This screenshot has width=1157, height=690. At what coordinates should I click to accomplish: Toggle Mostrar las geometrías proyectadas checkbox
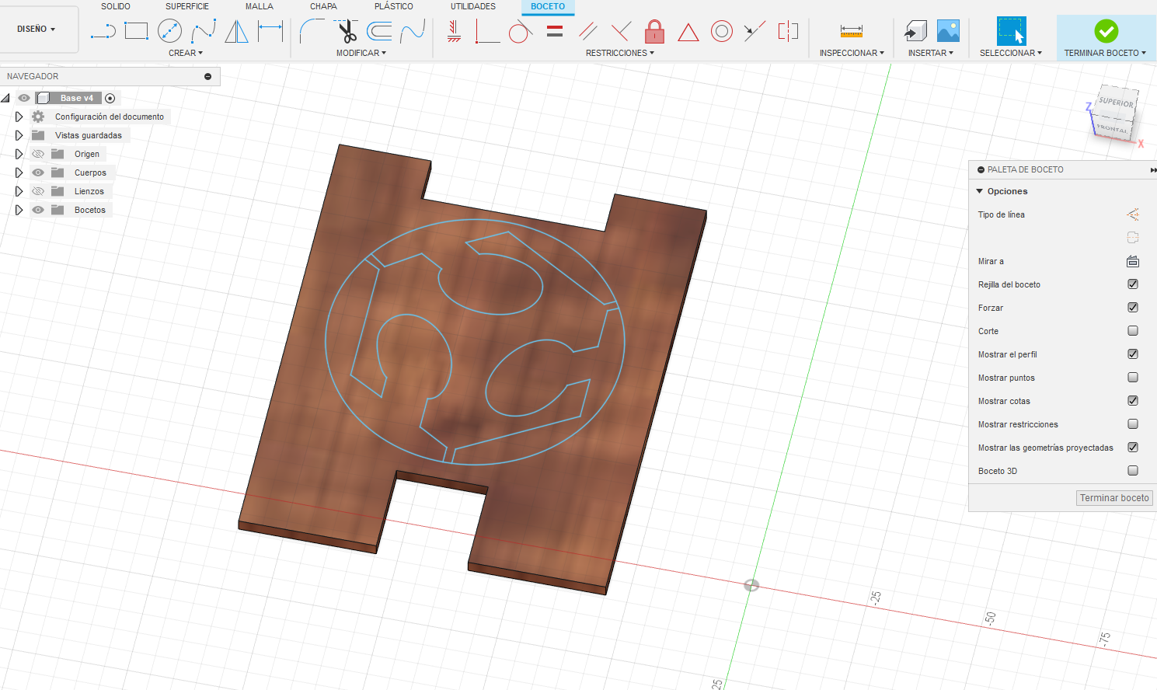click(1133, 448)
